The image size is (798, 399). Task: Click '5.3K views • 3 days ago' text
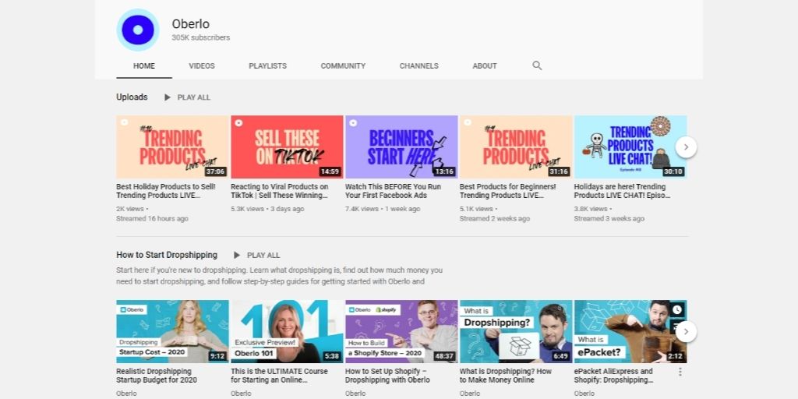[267, 209]
